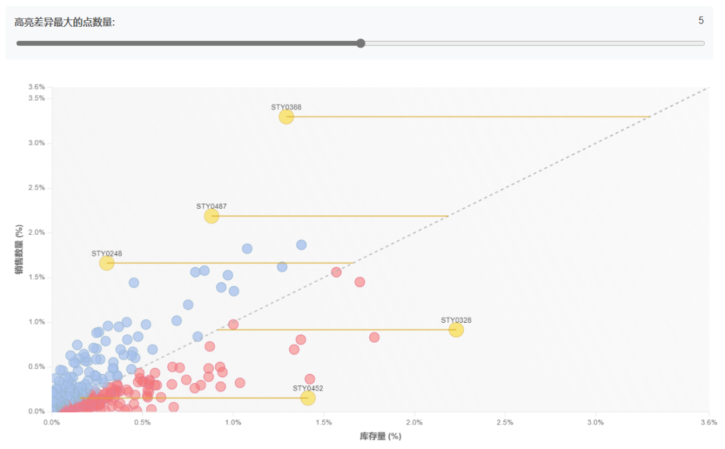The width and height of the screenshot is (725, 449).
Task: Click the 2.5% tick on y-axis
Action: click(x=36, y=188)
